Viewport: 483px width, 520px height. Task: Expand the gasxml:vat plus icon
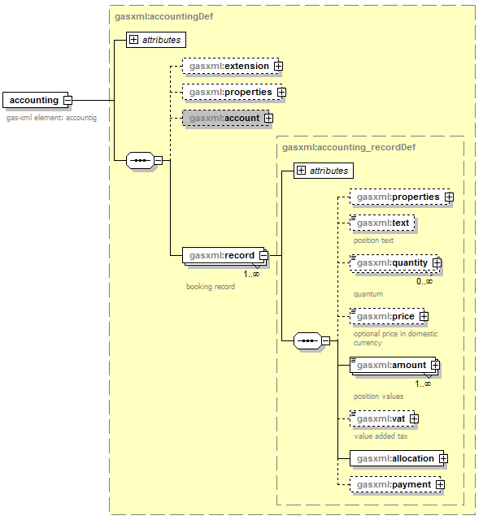click(x=414, y=419)
